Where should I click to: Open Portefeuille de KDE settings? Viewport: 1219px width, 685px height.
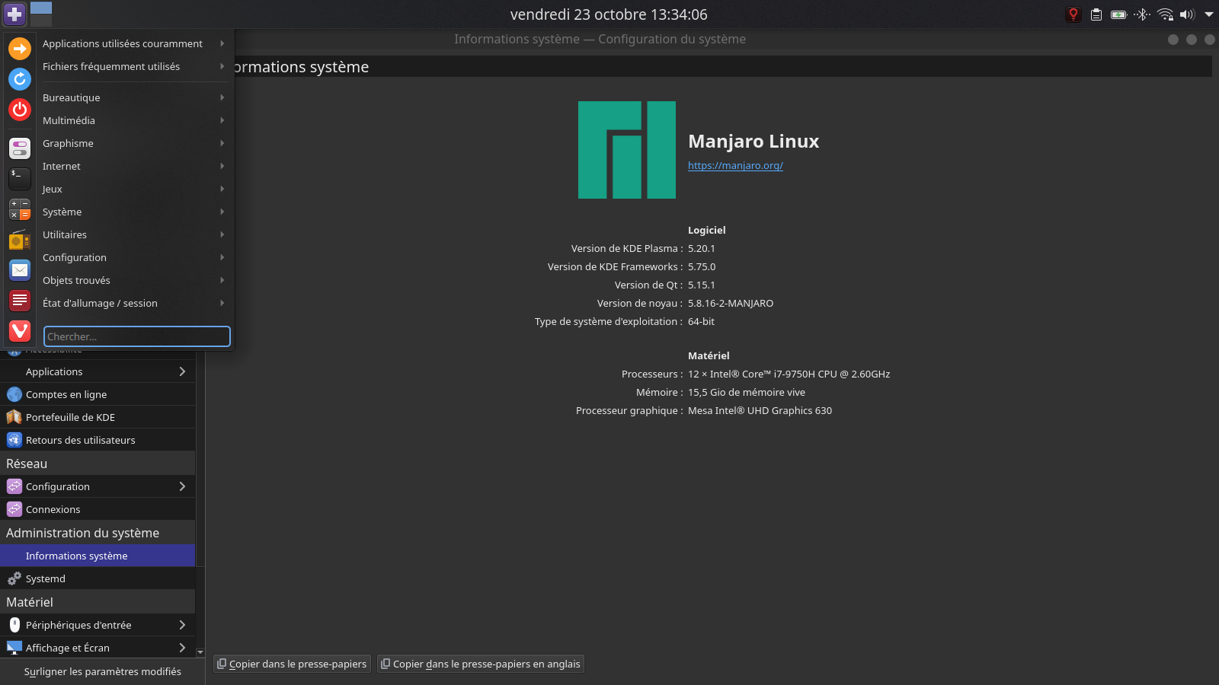98,417
